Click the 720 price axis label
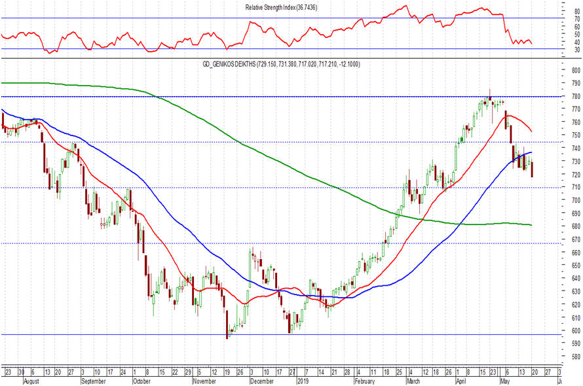This screenshot has height=386, width=583. (576, 174)
